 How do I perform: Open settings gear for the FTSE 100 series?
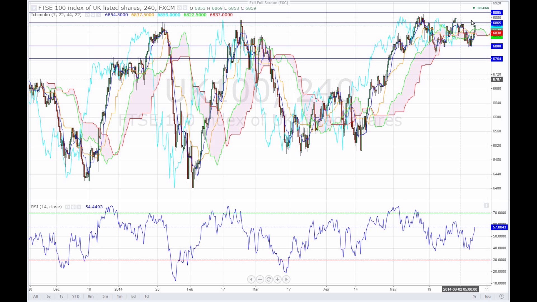point(185,8)
